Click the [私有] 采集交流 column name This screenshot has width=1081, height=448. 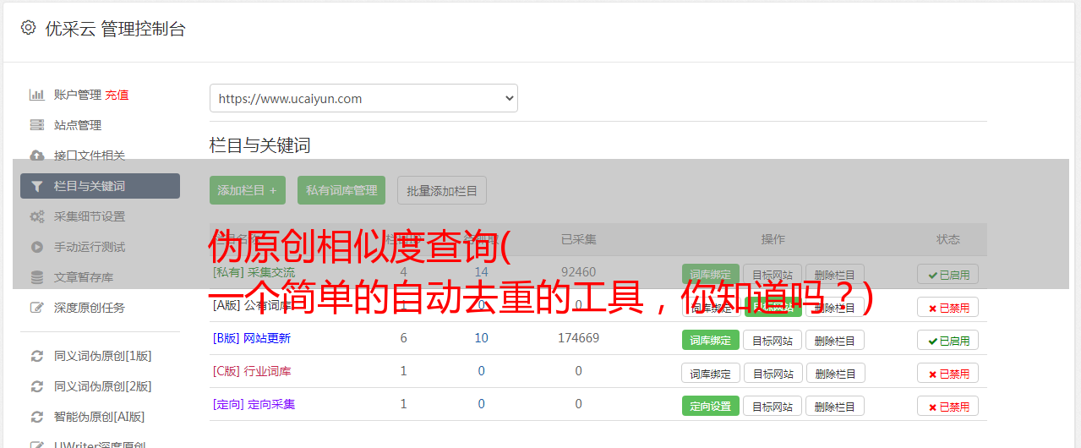pos(254,272)
